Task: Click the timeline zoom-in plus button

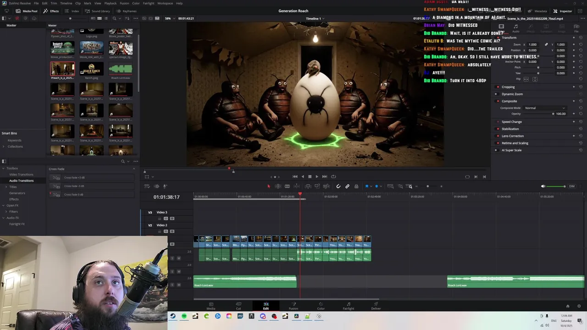Action: pos(441,186)
